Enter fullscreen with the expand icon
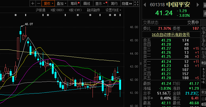 pos(136,4)
